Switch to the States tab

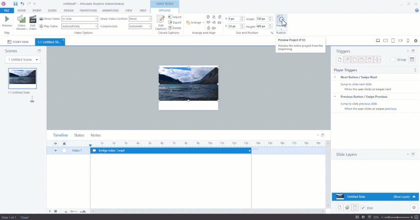click(x=79, y=135)
